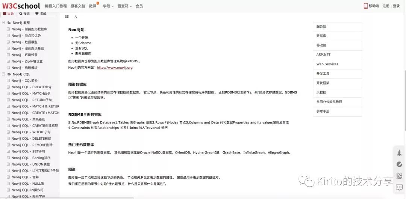Switch to the 搜索 tab
The width and height of the screenshot is (406, 199).
(x=24, y=14)
